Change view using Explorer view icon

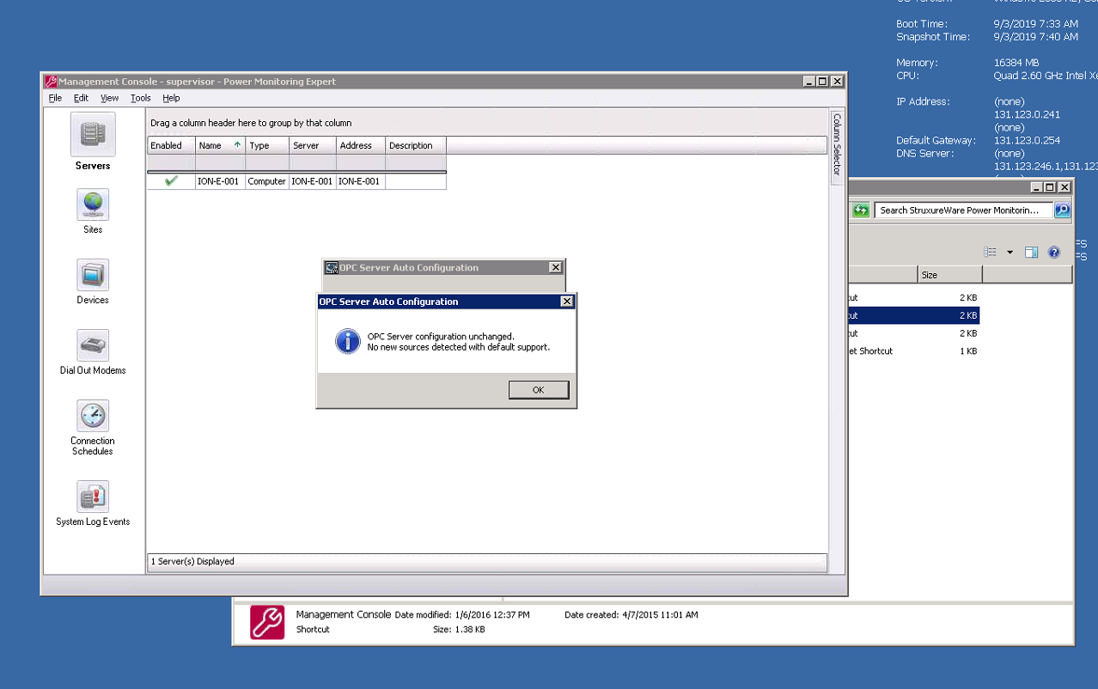click(991, 253)
